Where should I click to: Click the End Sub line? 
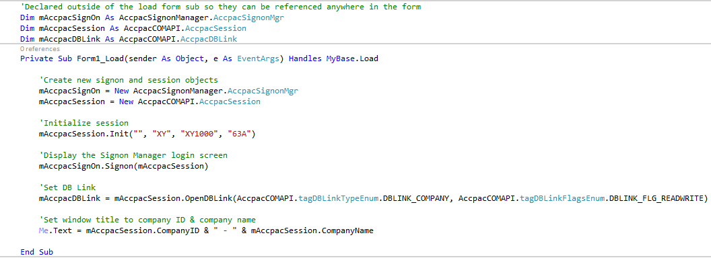tap(37, 252)
